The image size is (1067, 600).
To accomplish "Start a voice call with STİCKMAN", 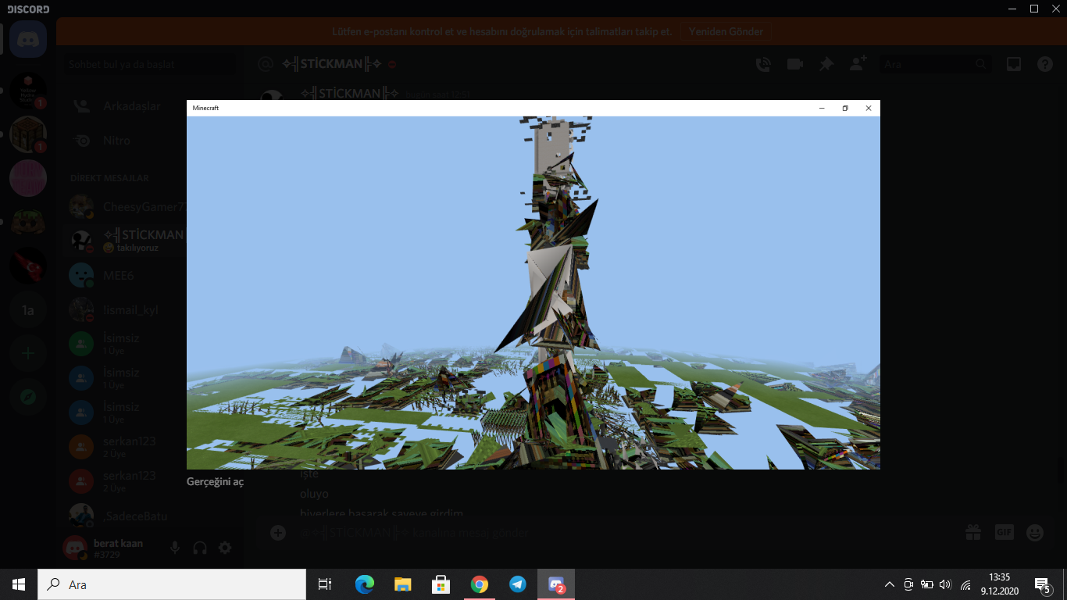I will 763,64.
